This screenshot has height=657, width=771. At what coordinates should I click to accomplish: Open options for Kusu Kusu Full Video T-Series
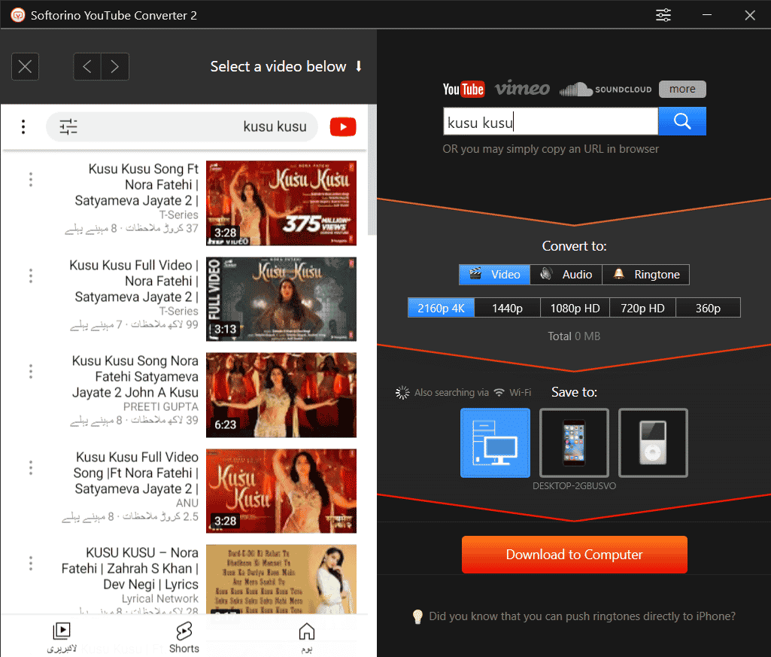(x=31, y=275)
